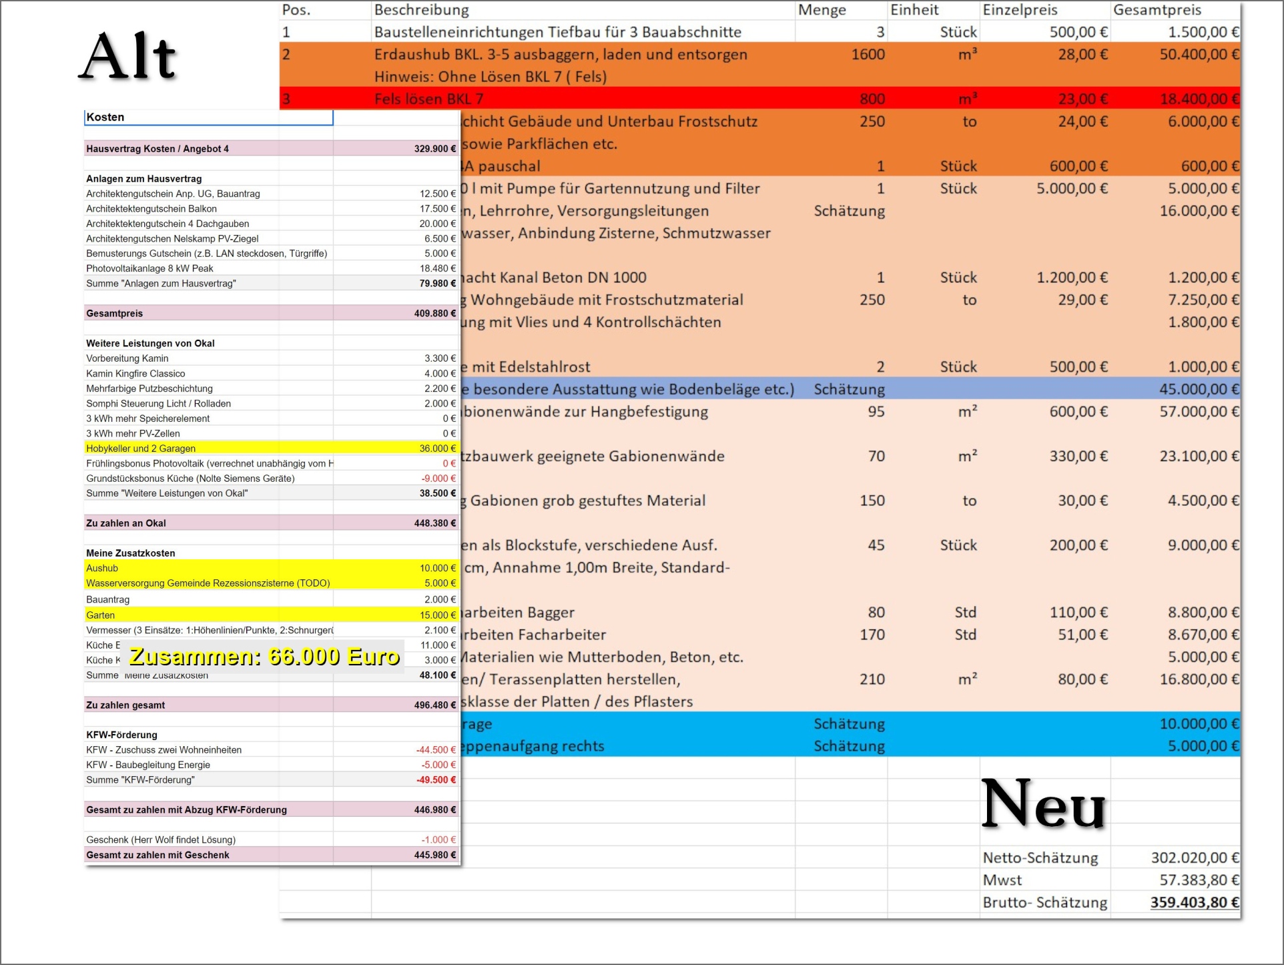This screenshot has width=1284, height=965.
Task: Click the '329.900 €' contract value
Action: pyautogui.click(x=435, y=149)
